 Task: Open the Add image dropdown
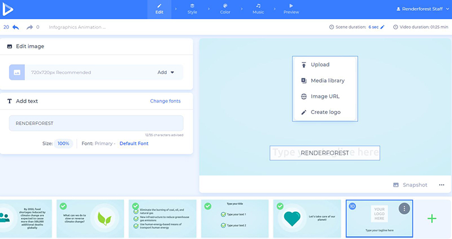pos(166,72)
